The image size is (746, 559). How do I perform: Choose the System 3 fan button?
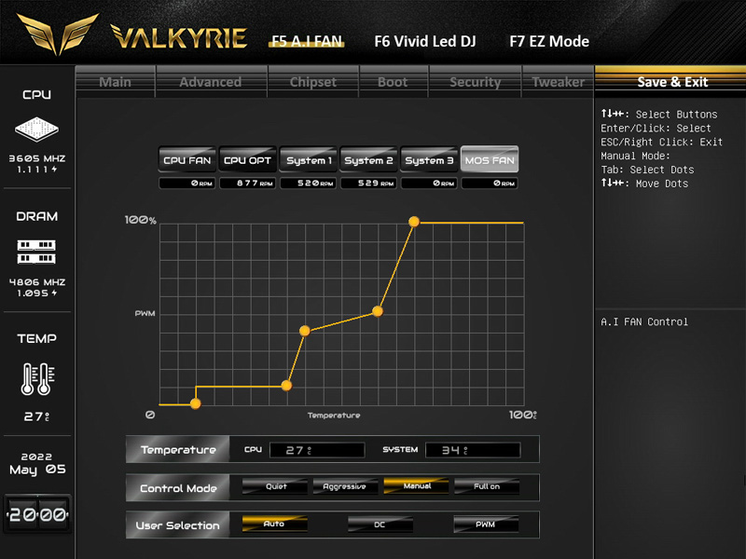pyautogui.click(x=429, y=159)
